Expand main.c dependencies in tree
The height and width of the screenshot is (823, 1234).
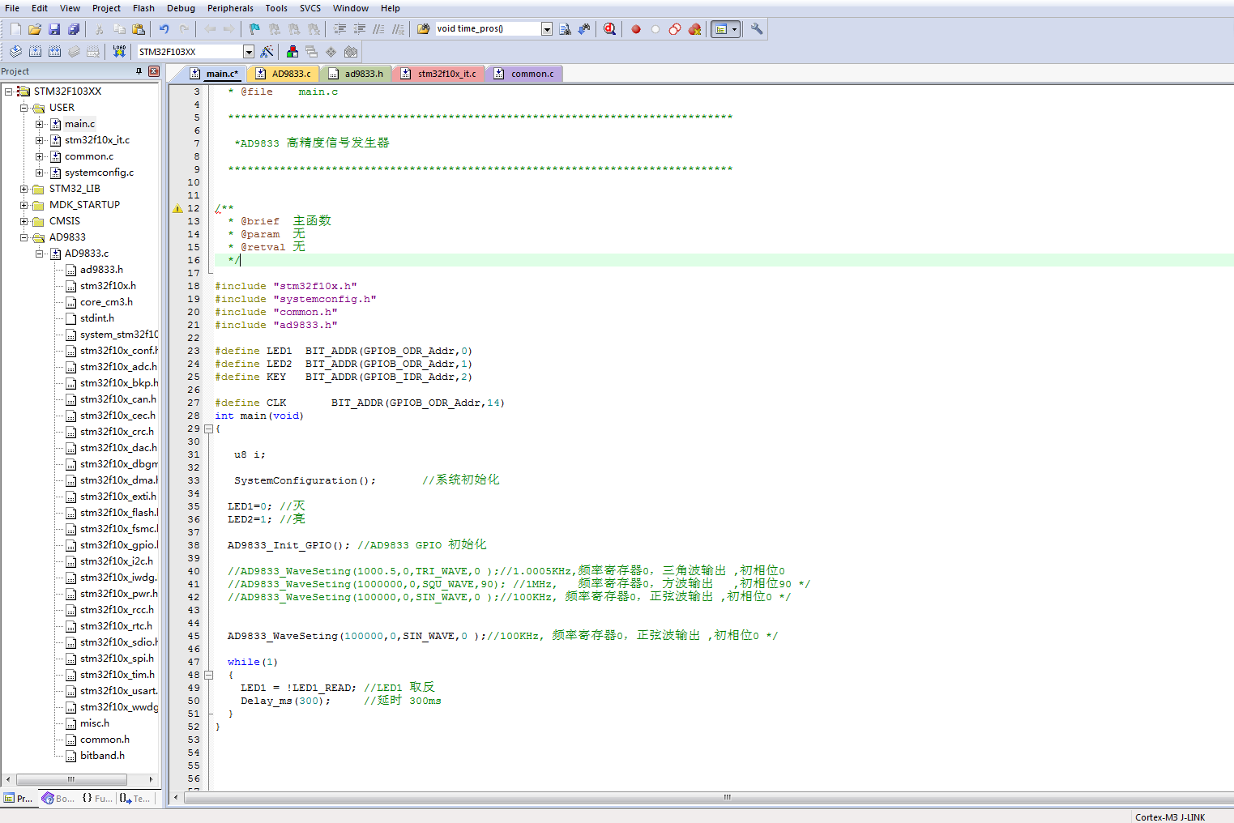(39, 124)
